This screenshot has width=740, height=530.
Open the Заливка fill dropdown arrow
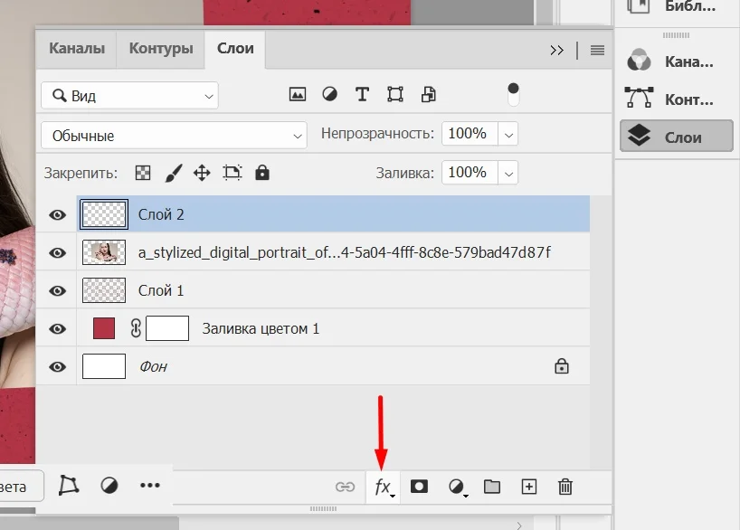tap(508, 174)
